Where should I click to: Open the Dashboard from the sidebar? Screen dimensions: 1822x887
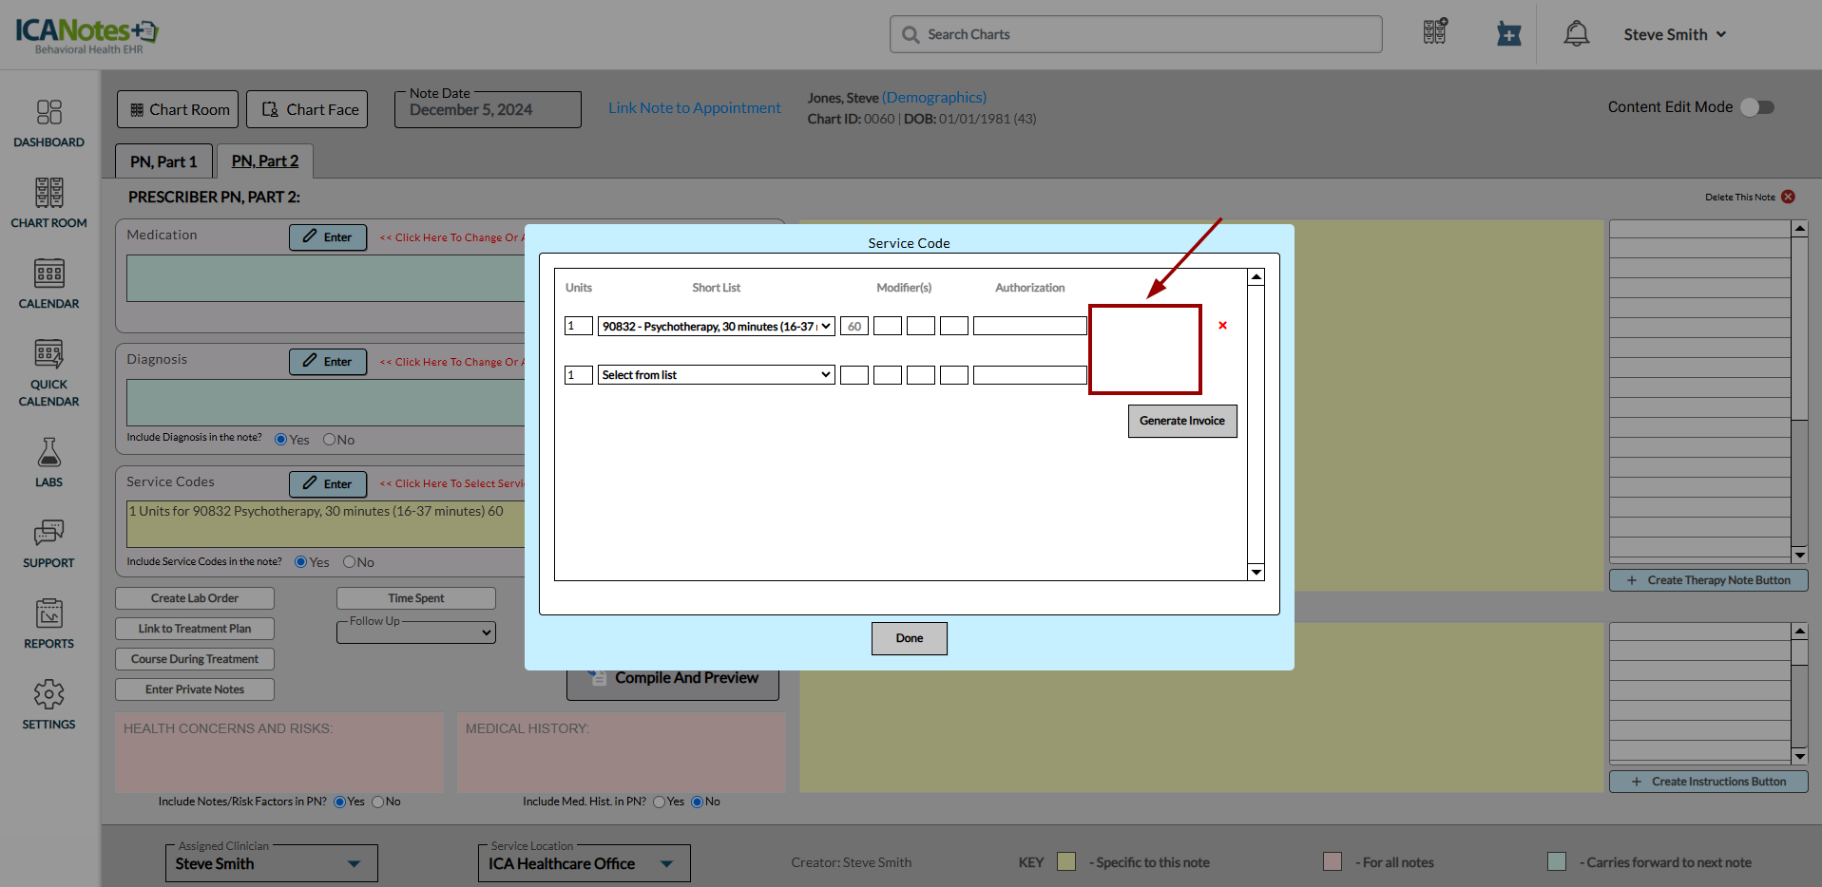48,123
